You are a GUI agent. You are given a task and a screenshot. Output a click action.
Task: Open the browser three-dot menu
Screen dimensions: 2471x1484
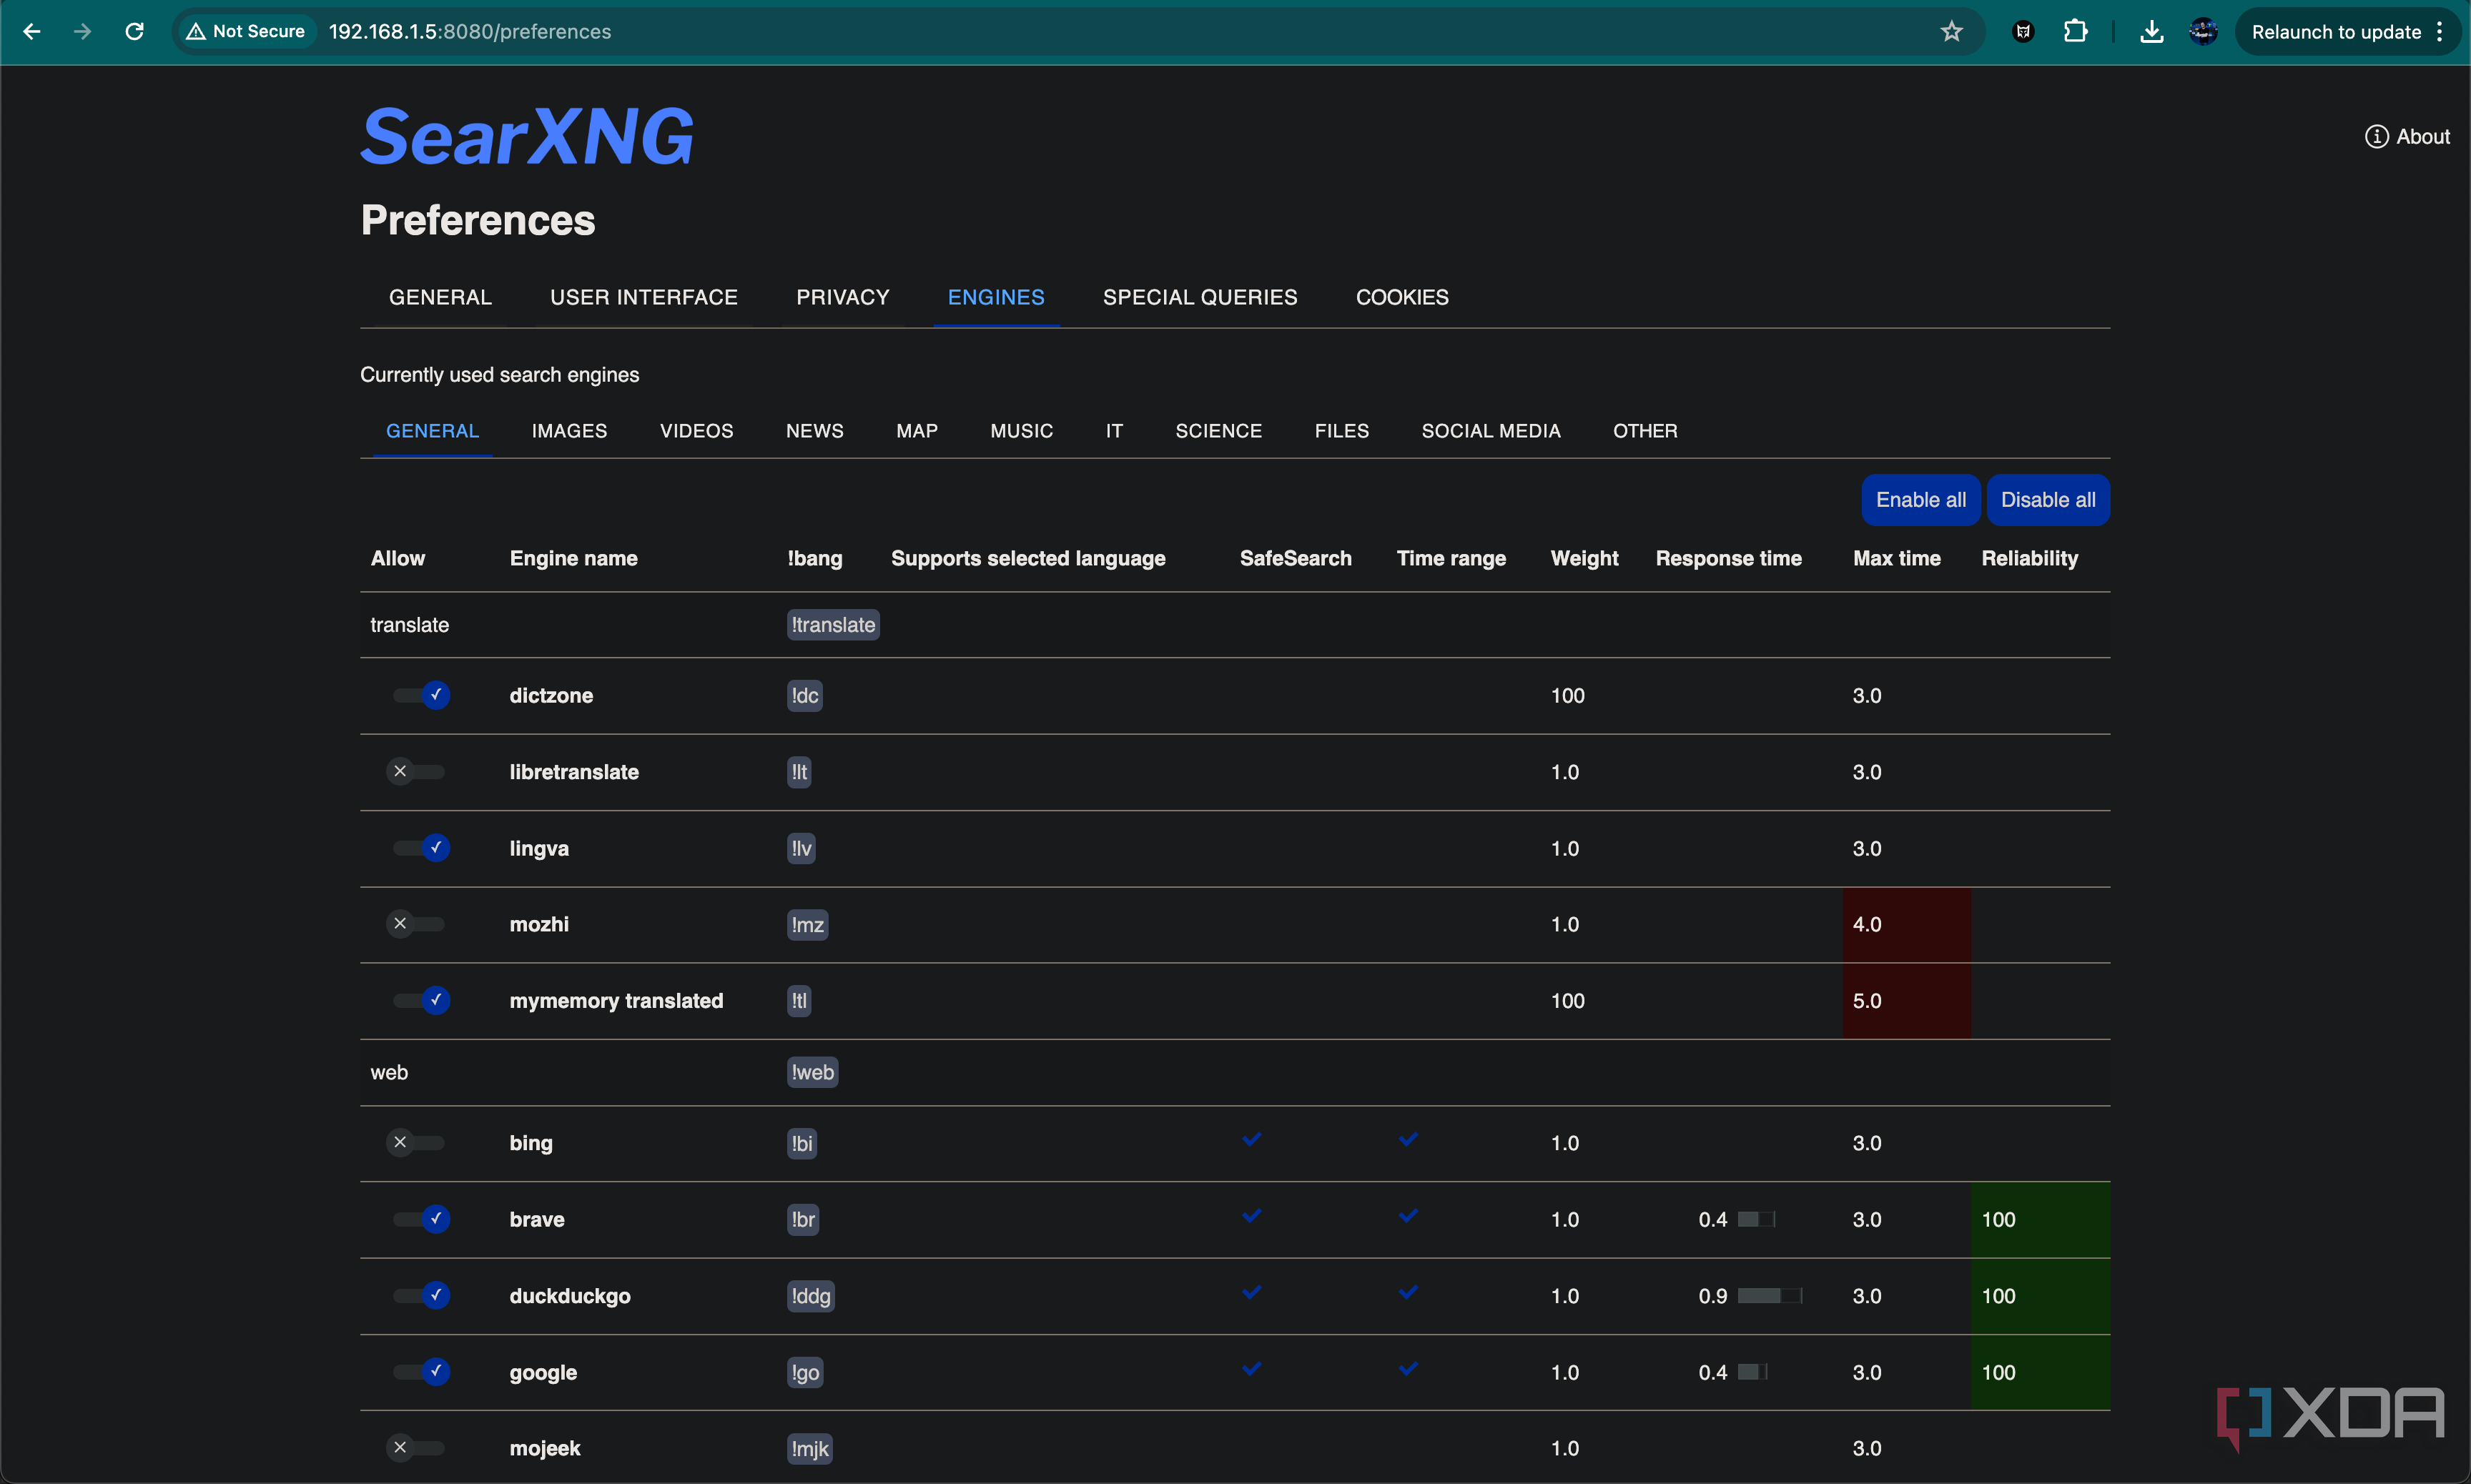2440,32
